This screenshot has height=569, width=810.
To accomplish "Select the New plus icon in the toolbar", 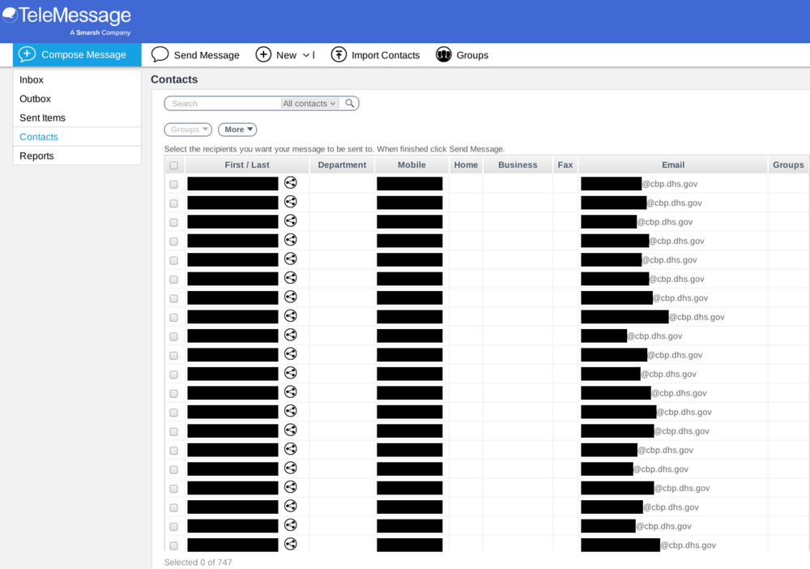I will pos(263,54).
